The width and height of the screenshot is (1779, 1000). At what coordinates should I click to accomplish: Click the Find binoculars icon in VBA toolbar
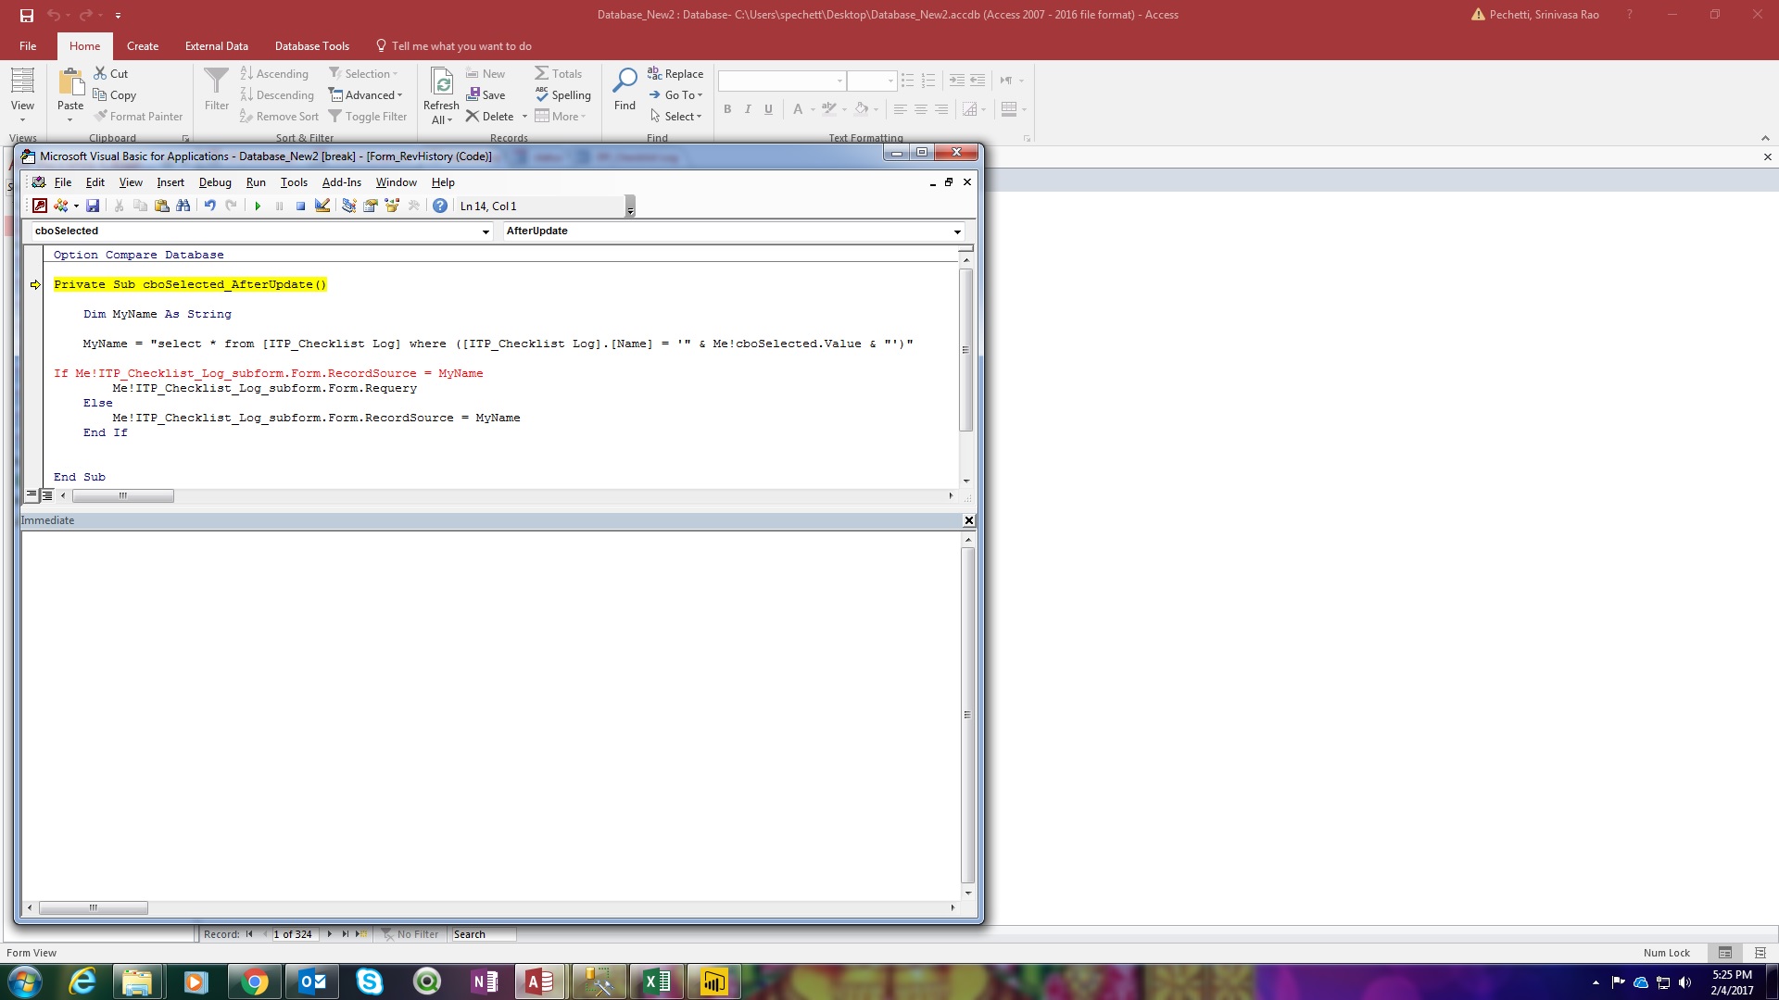183,206
